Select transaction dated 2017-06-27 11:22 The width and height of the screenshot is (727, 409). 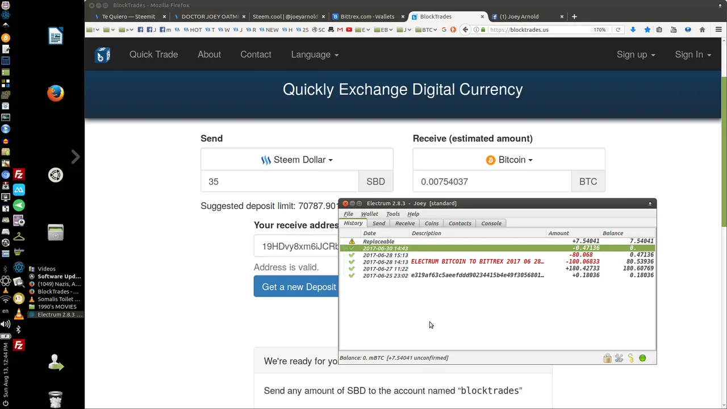498,269
